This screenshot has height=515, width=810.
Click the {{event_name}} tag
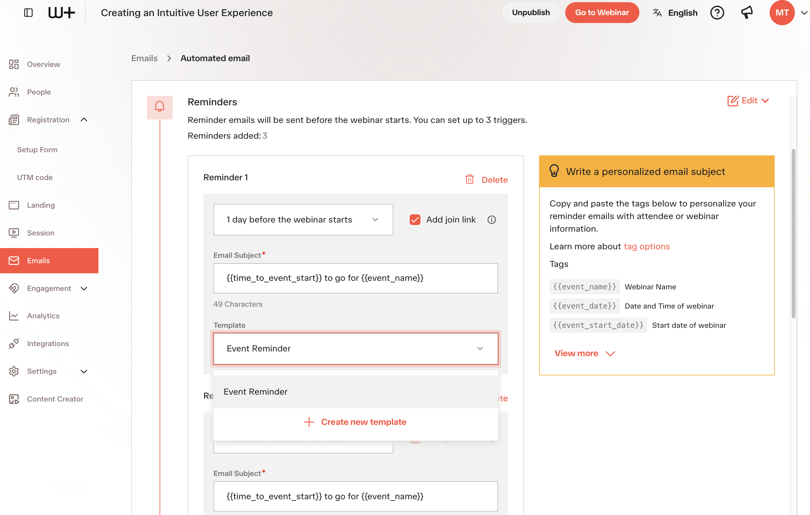tap(584, 287)
